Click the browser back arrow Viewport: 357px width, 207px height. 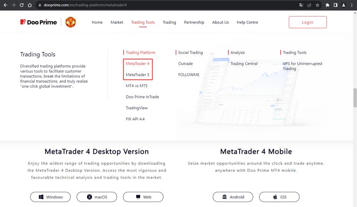tap(5, 5)
